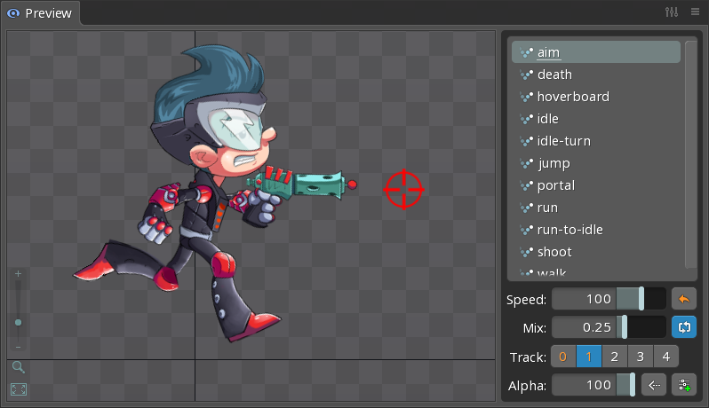Click the magnifying glass zoom icon
Screen dimensions: 709x408
(18, 366)
